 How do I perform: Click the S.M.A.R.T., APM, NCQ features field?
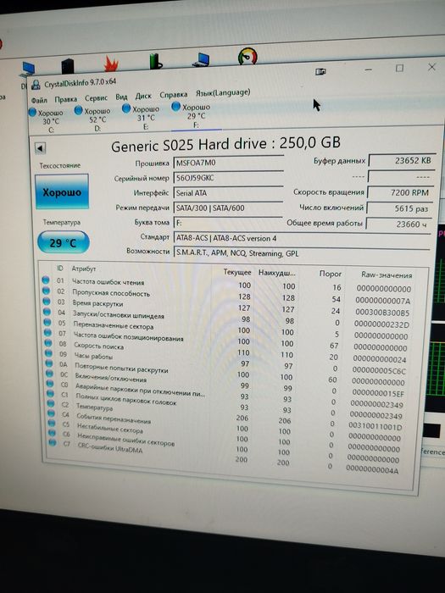pos(302,253)
